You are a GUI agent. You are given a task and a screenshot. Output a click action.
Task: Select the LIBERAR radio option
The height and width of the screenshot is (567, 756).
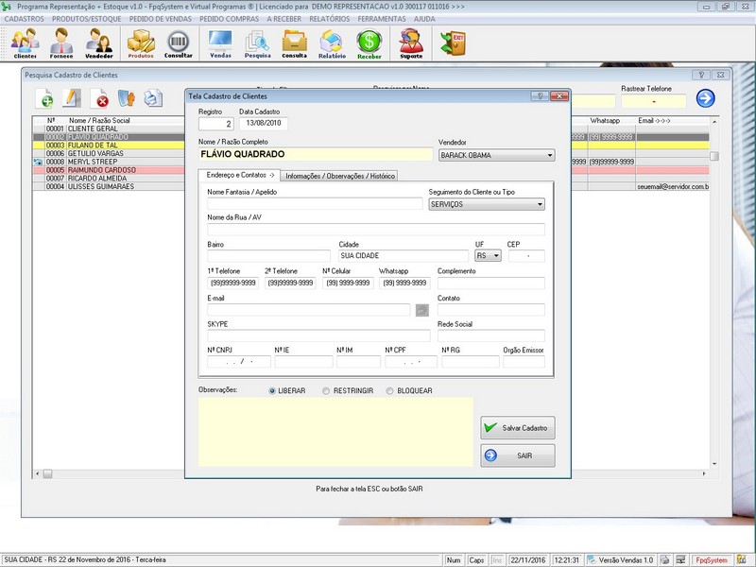click(273, 390)
